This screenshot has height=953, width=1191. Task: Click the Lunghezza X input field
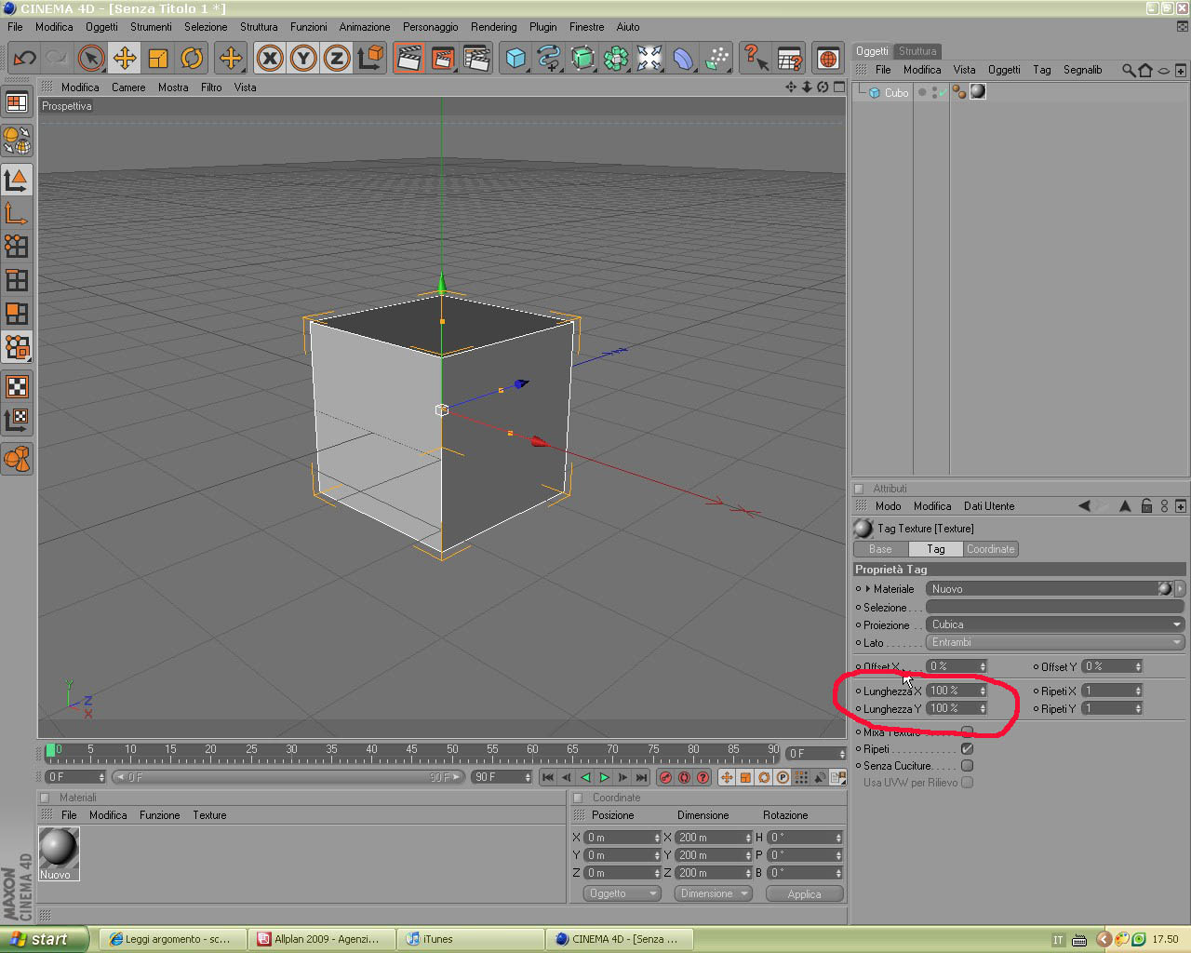pos(956,691)
